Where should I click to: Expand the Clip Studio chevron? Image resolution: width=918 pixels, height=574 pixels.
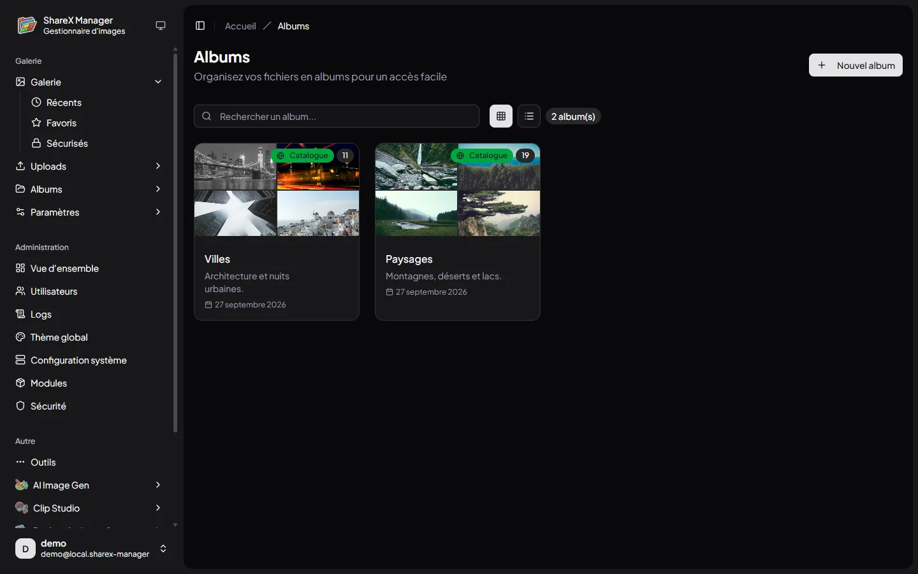click(158, 508)
